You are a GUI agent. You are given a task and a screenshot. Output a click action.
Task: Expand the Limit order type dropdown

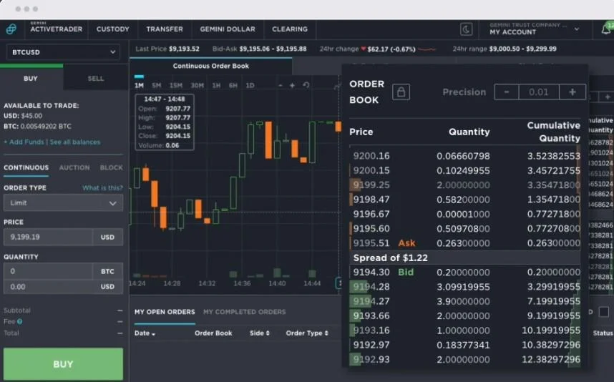click(x=63, y=203)
